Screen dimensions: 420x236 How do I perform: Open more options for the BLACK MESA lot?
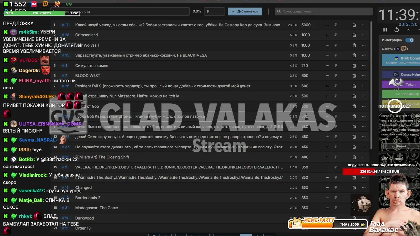coord(364,55)
